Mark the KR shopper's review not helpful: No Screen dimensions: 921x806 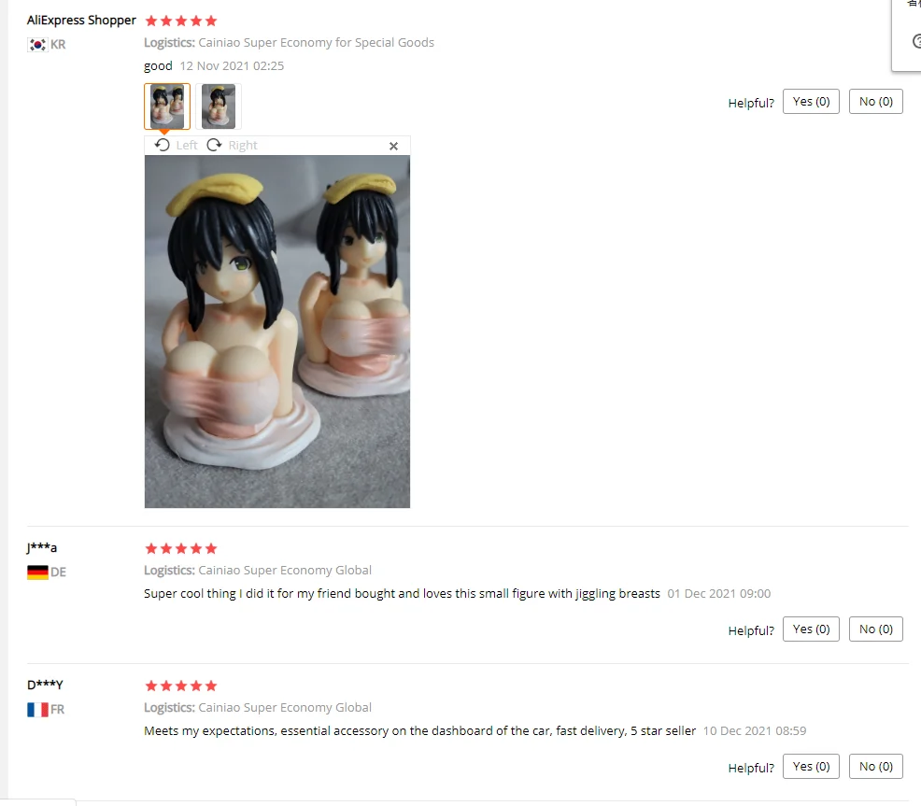point(875,102)
